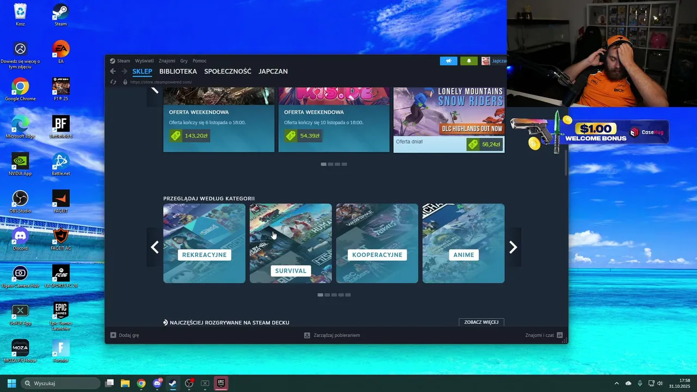Open the FACEIT desktop shortcut
The height and width of the screenshot is (392, 697).
click(60, 201)
